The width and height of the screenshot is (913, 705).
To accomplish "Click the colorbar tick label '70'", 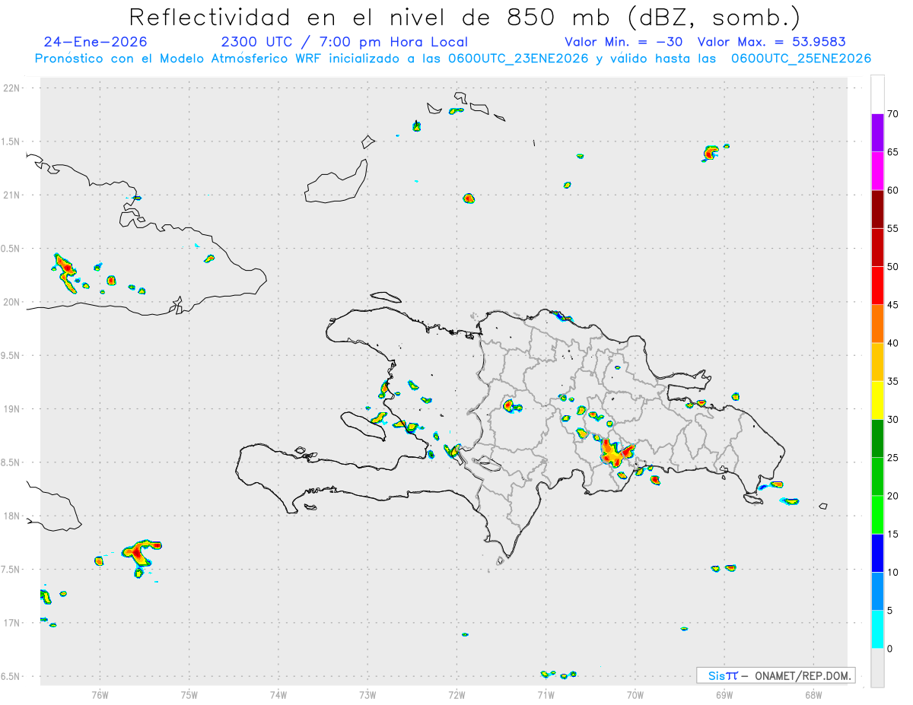I will (892, 114).
